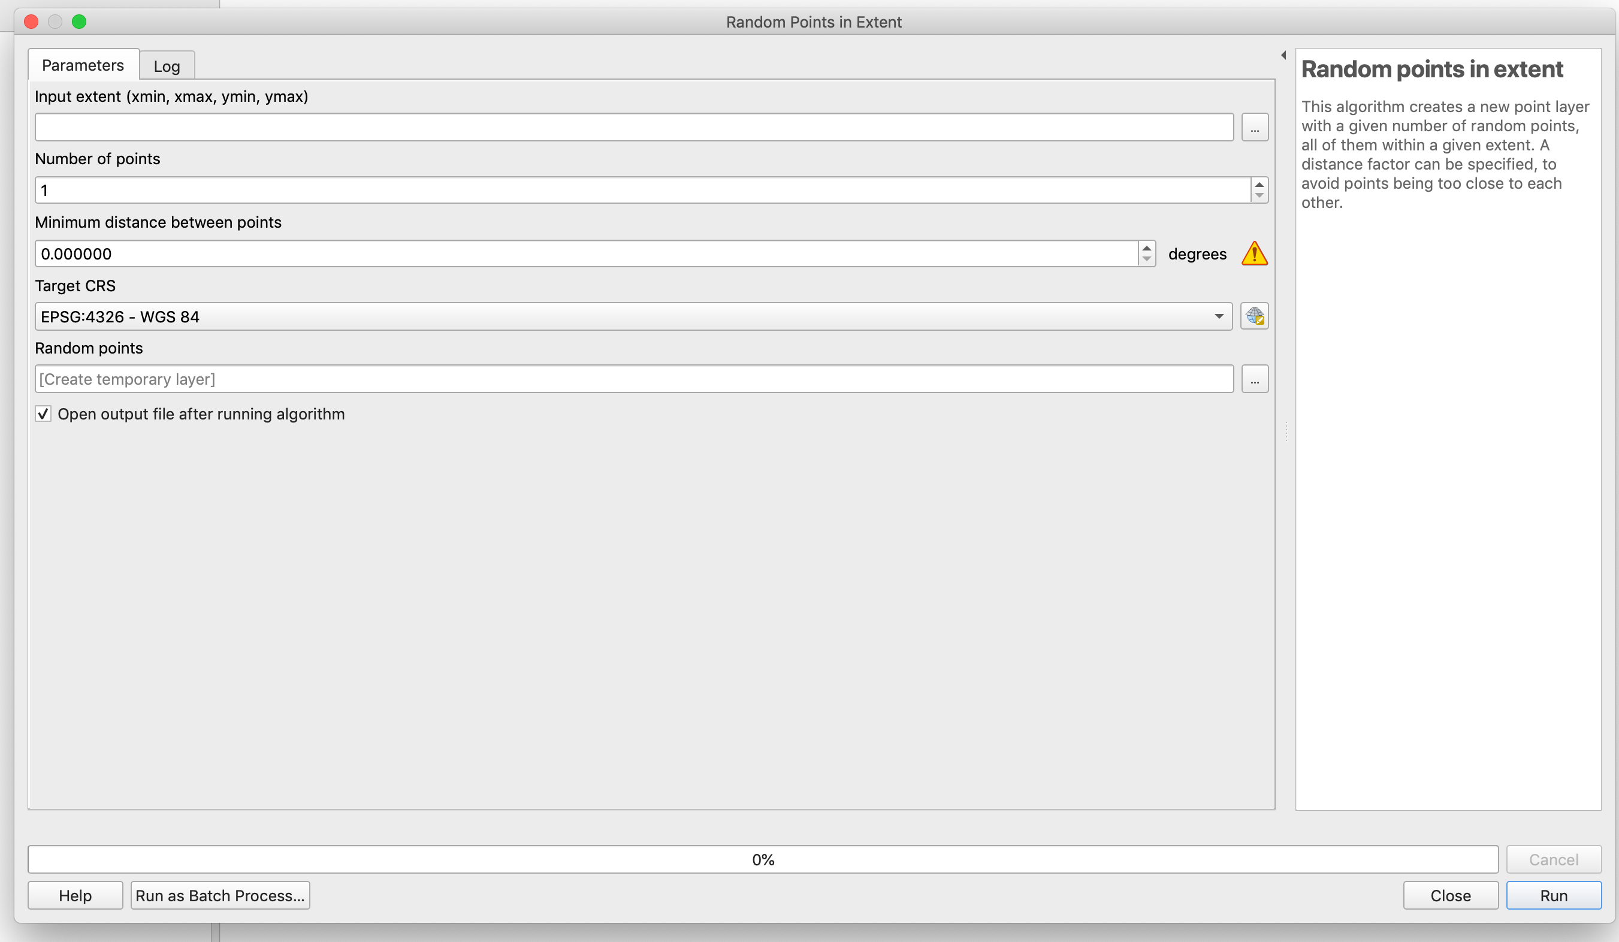The image size is (1619, 942).
Task: Collapse the help panel with arrow
Action: click(1283, 55)
